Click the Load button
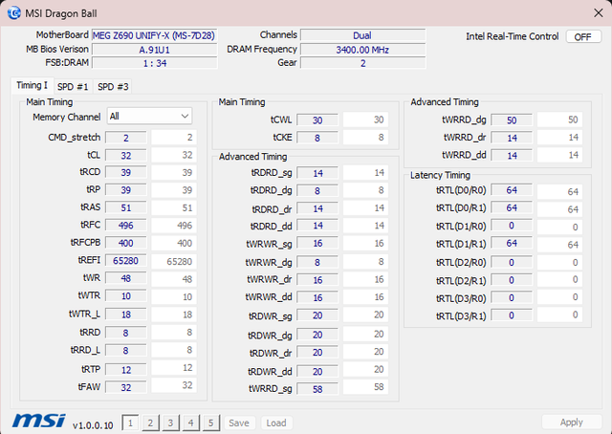This screenshot has height=434, width=612. (x=276, y=423)
